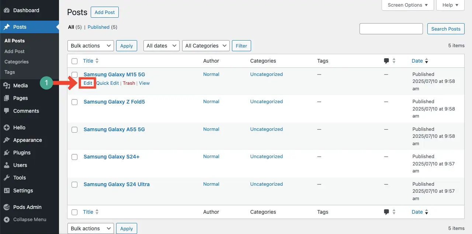This screenshot has width=472, height=234.
Task: Tick the select-all checkbox in header
Action: 74,61
